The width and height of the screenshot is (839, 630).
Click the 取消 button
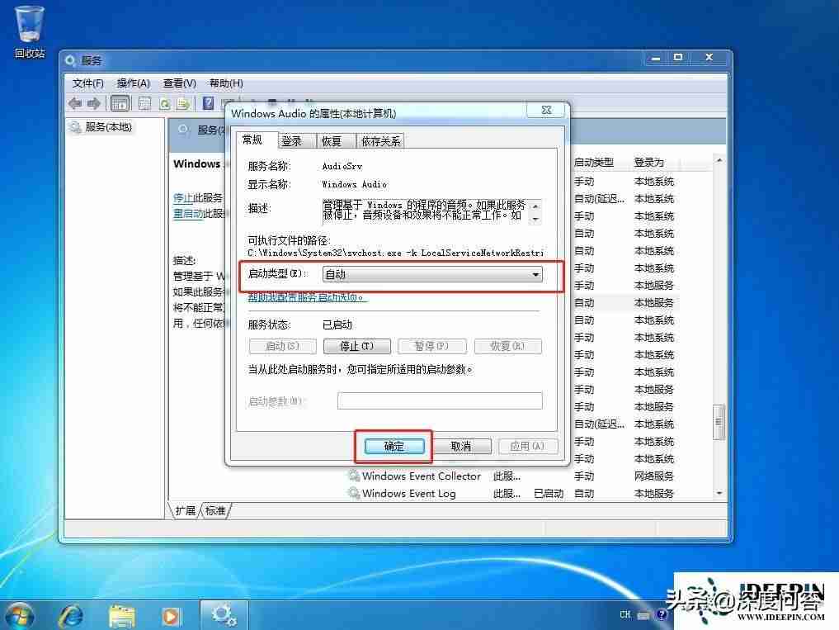[461, 446]
